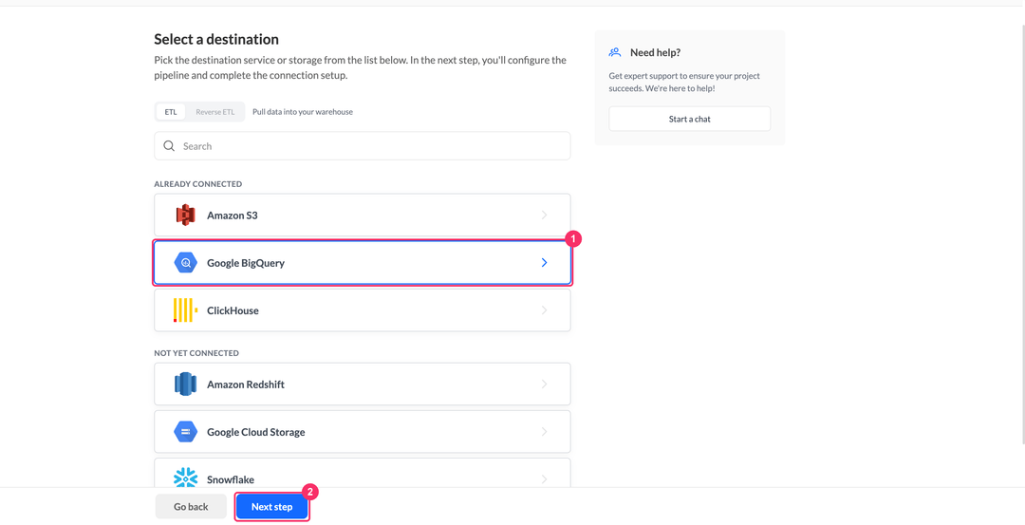The width and height of the screenshot is (1025, 525).
Task: Click the Start a chat button
Action: point(690,119)
